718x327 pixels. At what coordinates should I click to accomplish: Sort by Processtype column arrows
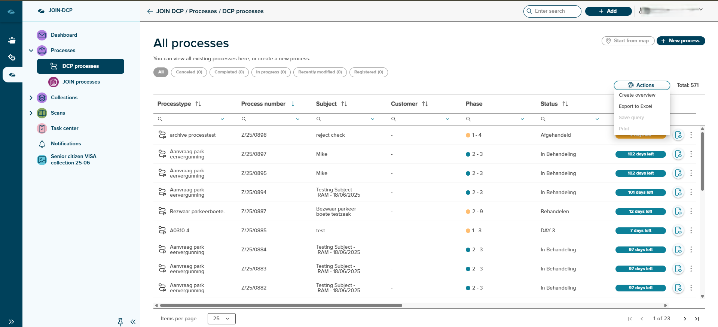[198, 104]
